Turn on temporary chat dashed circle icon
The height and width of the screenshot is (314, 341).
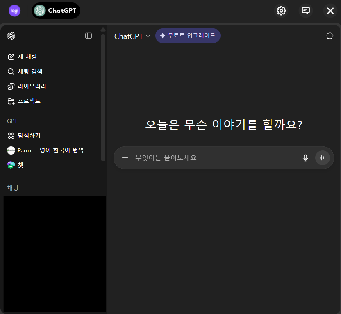330,36
